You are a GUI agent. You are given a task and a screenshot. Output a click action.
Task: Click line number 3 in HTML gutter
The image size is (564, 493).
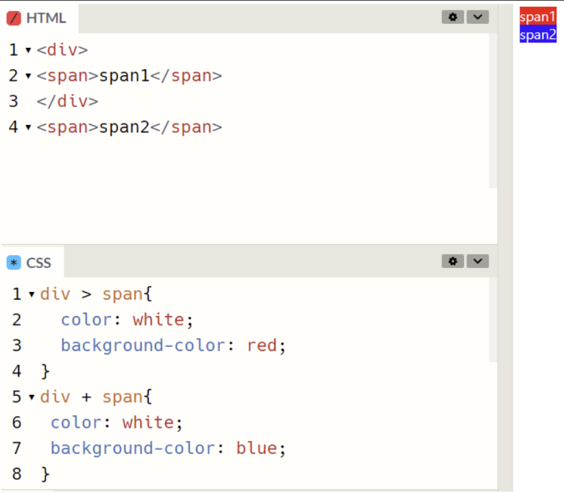point(13,101)
